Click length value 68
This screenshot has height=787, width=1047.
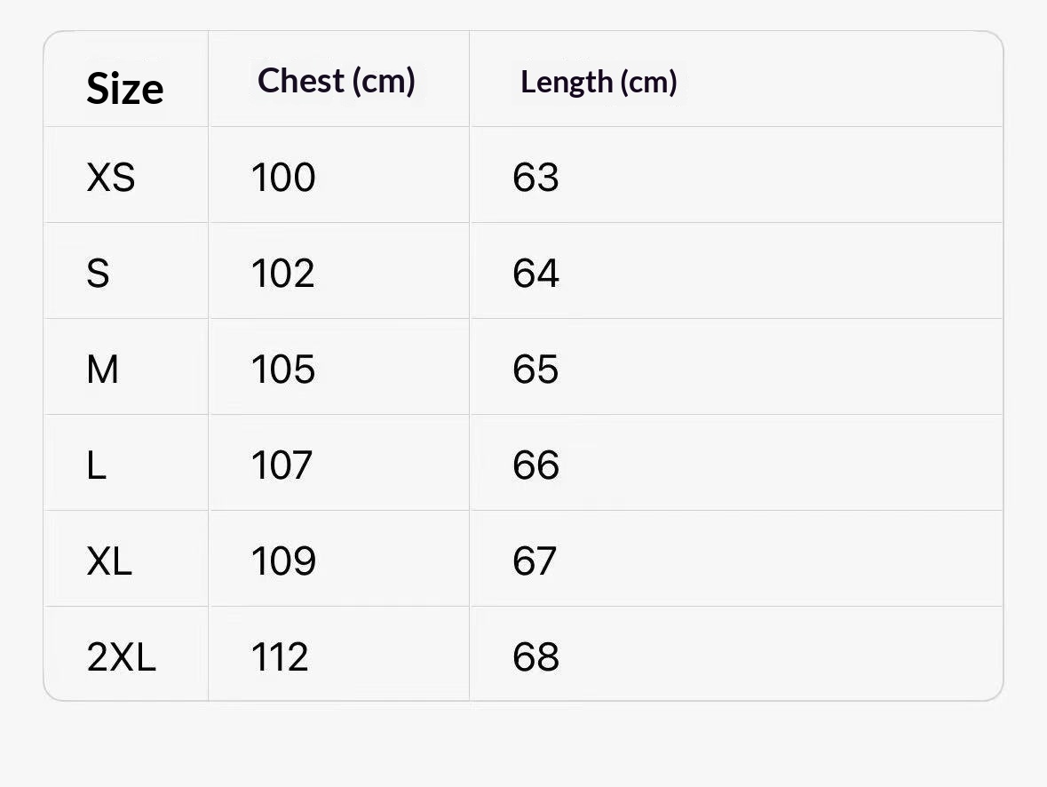(535, 656)
